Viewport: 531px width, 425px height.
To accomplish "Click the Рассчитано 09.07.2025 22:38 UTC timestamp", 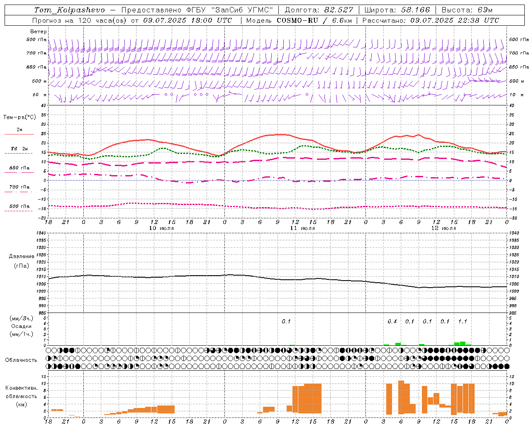I will coord(431,20).
